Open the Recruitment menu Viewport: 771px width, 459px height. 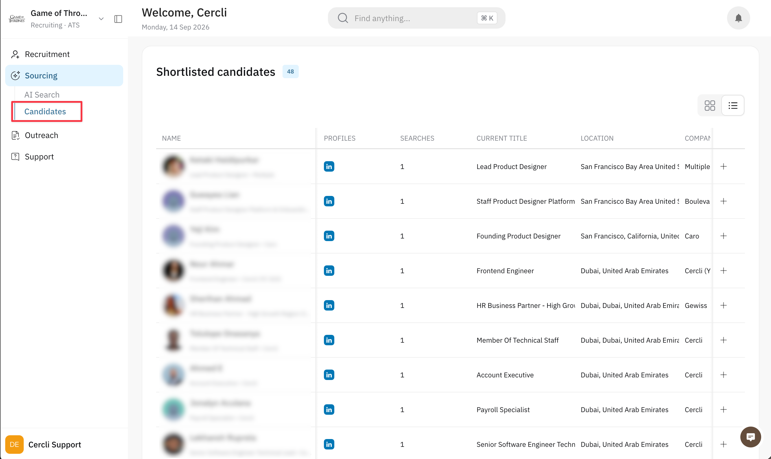[x=64, y=54]
